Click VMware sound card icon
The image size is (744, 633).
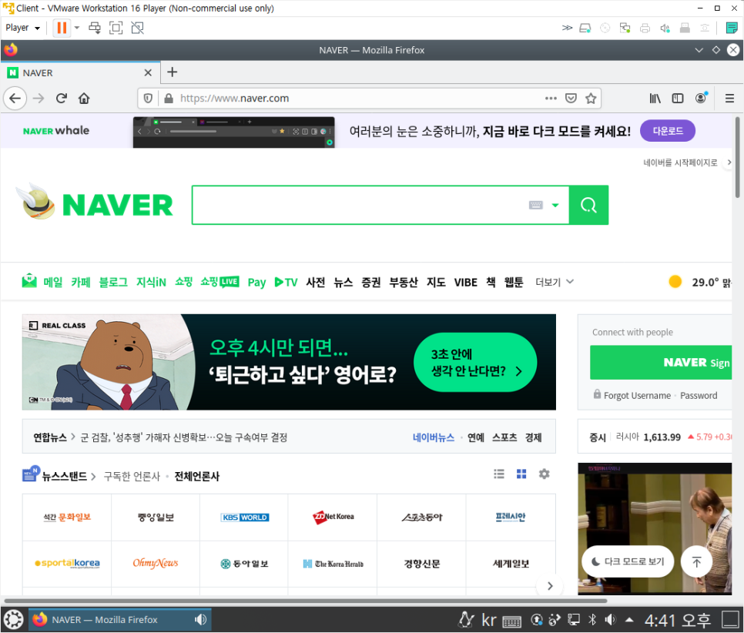[x=665, y=28]
